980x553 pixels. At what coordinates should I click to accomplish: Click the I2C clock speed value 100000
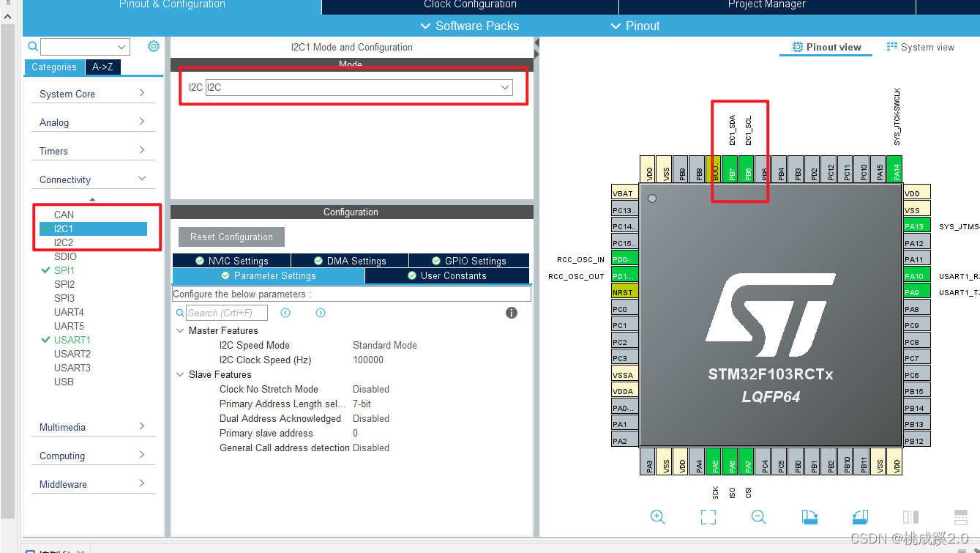coord(368,360)
